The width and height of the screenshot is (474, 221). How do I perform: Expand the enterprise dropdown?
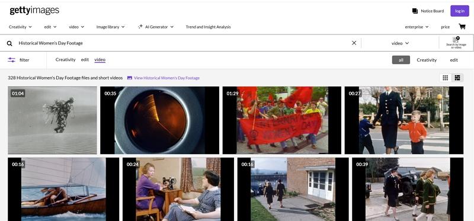tap(417, 27)
